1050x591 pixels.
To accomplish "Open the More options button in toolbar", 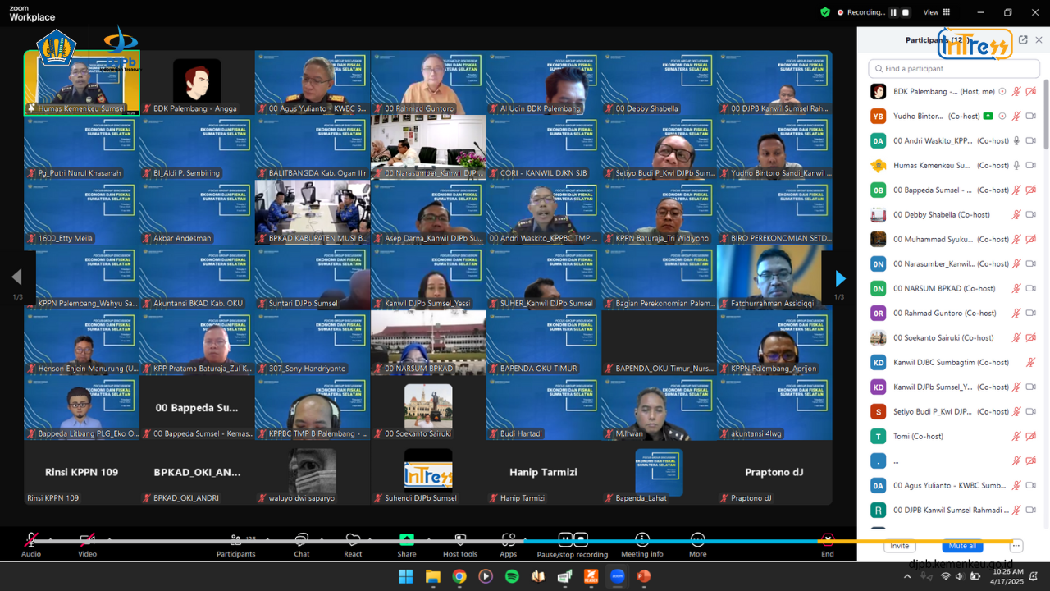I will coord(697,543).
